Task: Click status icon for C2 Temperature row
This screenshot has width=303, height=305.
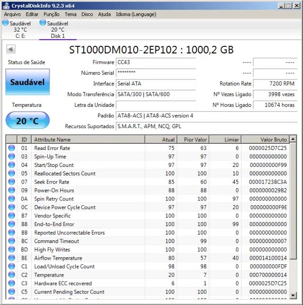Action: tap(12, 275)
